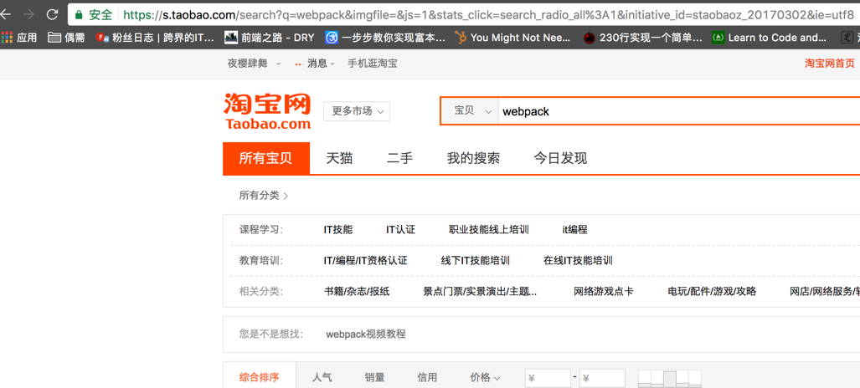Filter by 职业技能线上培训 category
The image size is (860, 388).
[x=489, y=230]
